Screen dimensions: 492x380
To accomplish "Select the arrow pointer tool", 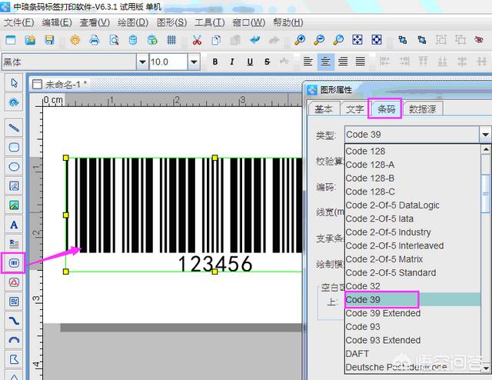I will (14, 83).
